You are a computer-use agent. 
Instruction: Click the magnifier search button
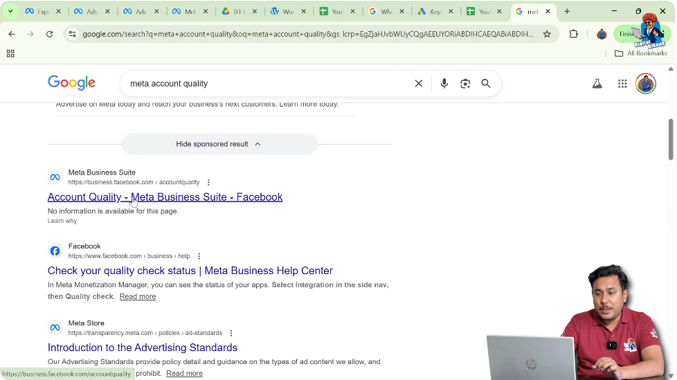(x=486, y=84)
